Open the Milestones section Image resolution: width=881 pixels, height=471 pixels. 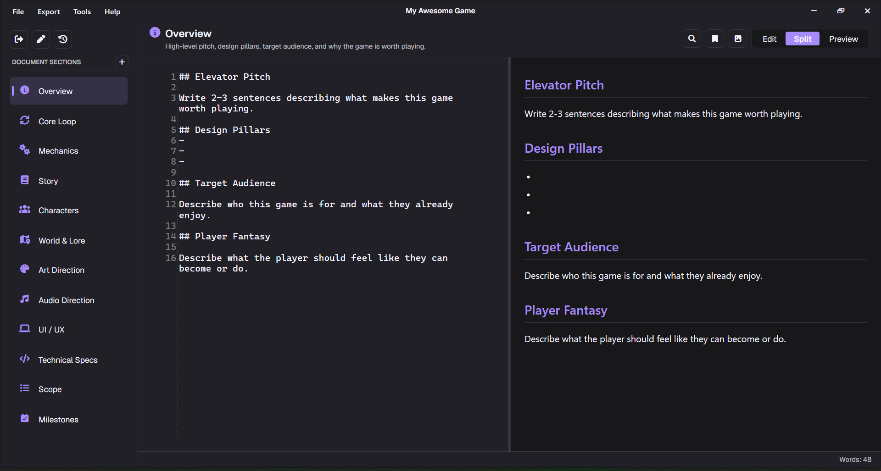[x=69, y=419]
